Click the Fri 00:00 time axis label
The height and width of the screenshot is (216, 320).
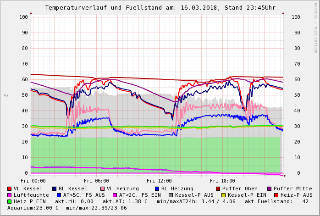(33, 181)
